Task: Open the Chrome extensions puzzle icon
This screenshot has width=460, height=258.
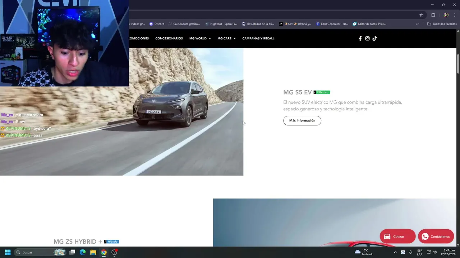Action: pos(433,15)
